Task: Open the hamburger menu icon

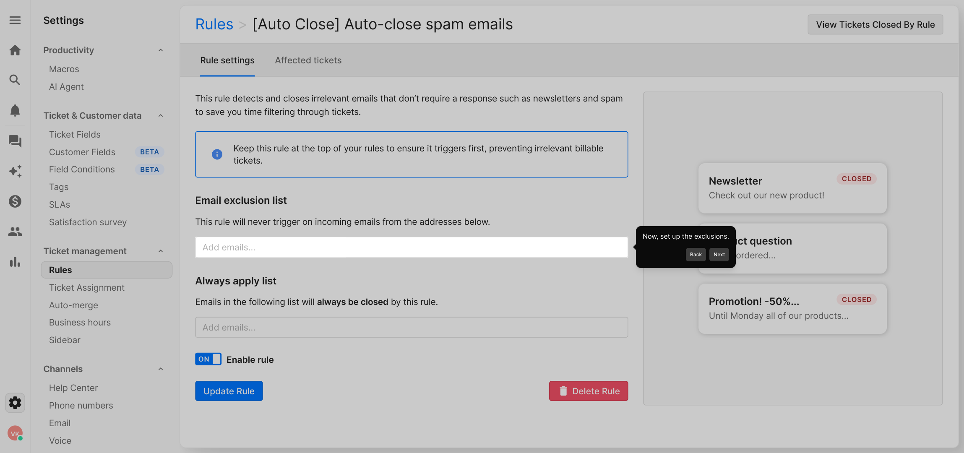Action: 15,20
